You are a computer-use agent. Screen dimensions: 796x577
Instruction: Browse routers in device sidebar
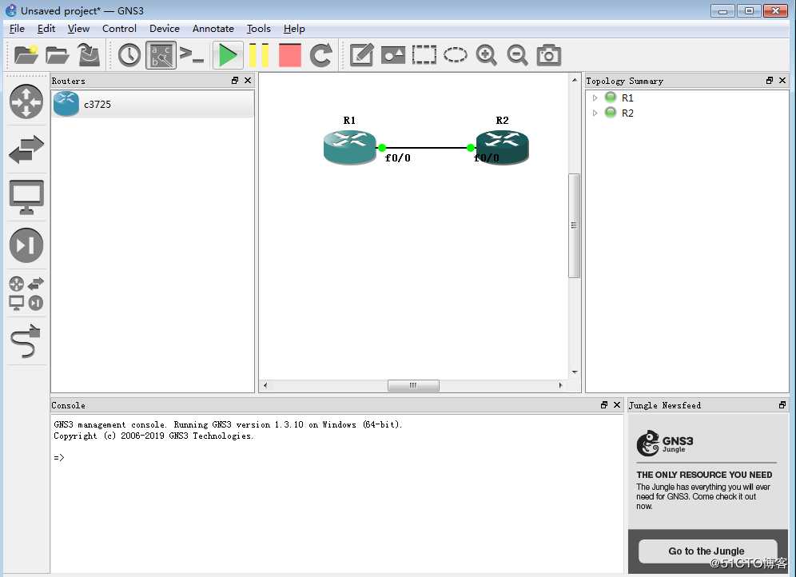coord(26,101)
